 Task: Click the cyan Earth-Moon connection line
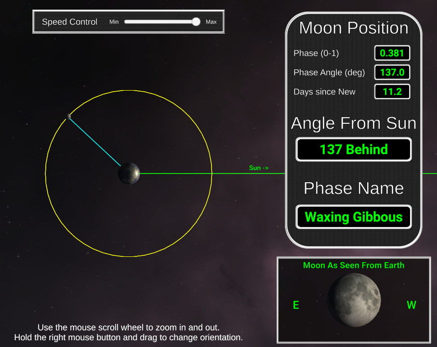[x=99, y=145]
